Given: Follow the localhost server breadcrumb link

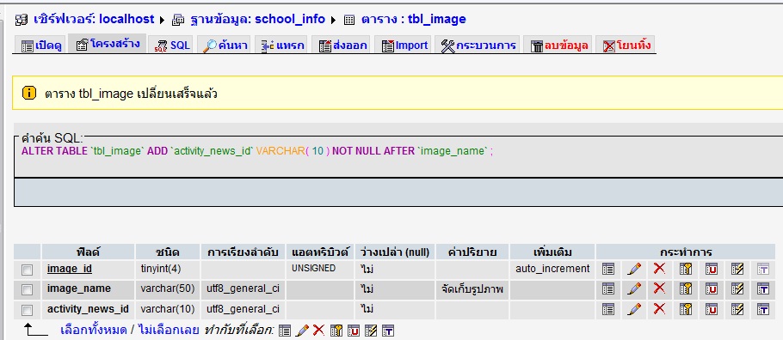Looking at the screenshot, I should pos(94,20).
